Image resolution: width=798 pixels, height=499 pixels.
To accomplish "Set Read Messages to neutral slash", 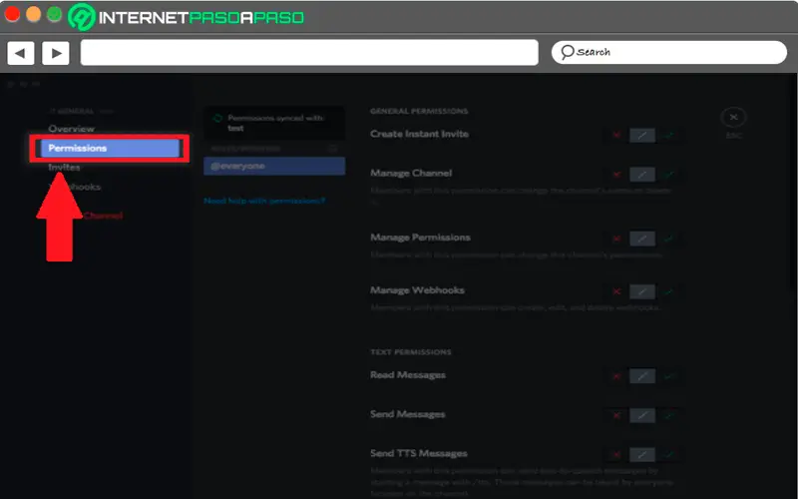I will 642,376.
